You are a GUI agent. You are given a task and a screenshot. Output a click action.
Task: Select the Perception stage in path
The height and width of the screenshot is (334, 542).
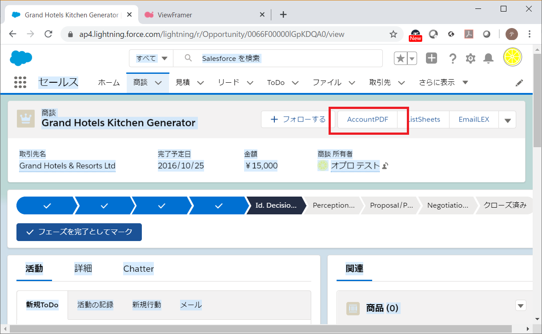(x=333, y=205)
